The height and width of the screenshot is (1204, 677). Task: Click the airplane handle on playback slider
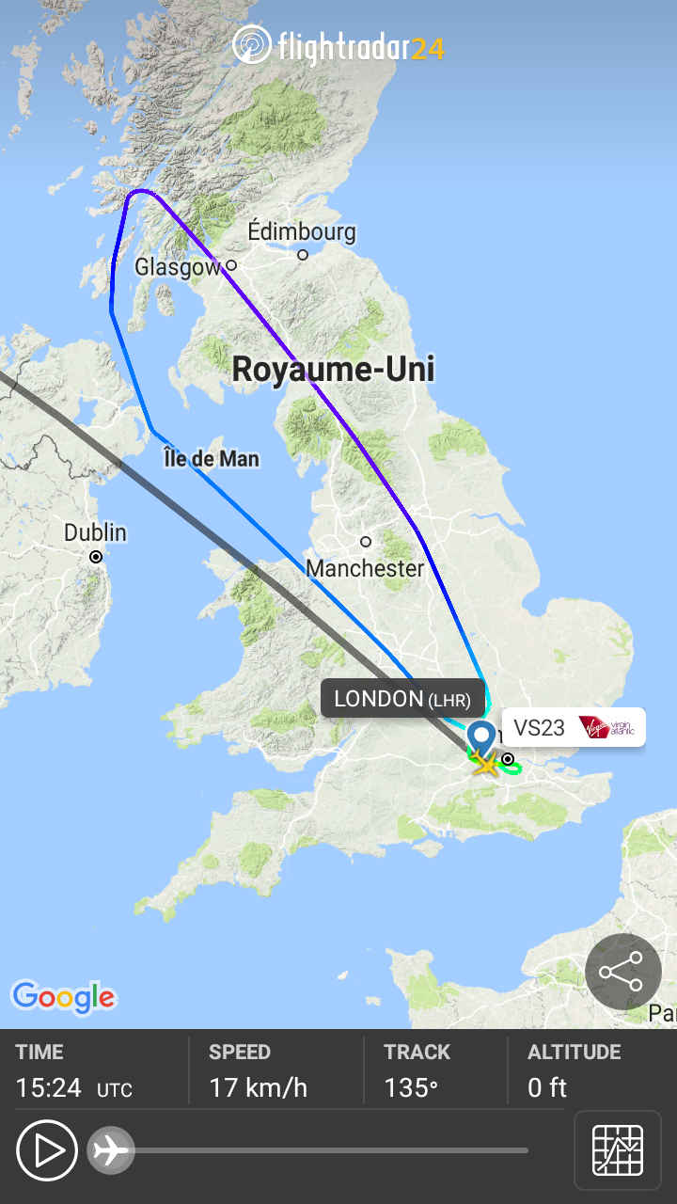111,1150
